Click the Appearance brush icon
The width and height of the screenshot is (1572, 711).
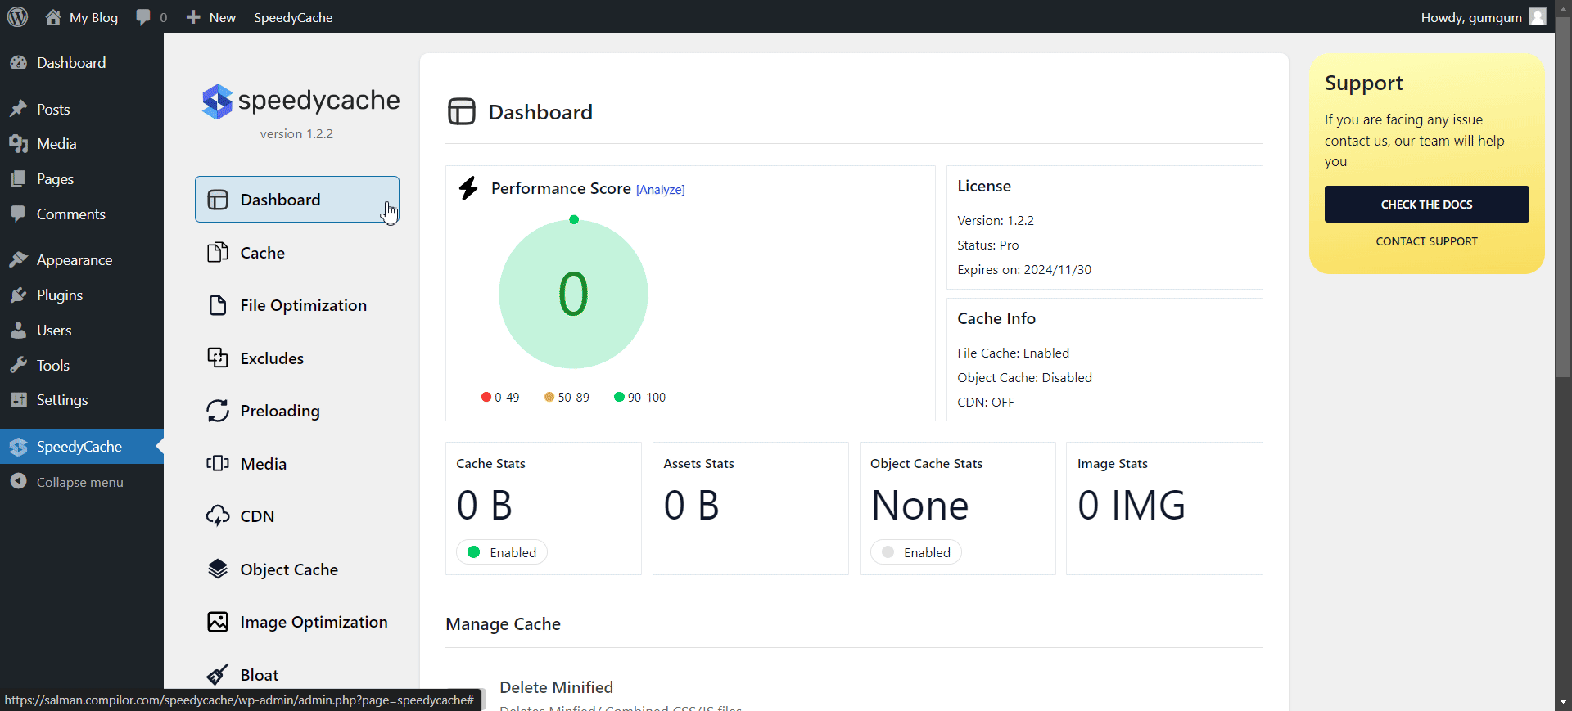pos(18,260)
